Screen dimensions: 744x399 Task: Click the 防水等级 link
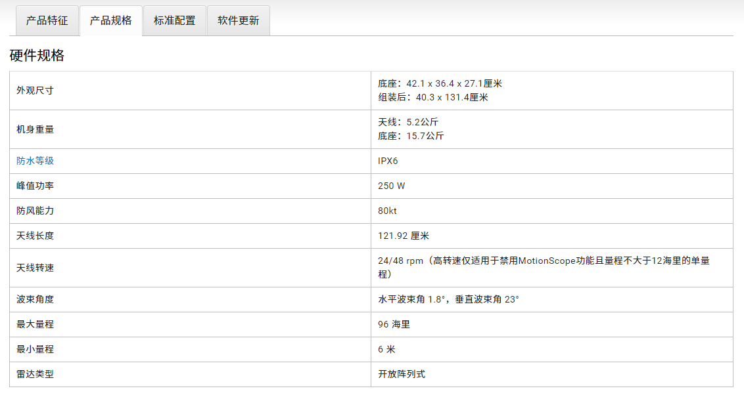click(35, 161)
